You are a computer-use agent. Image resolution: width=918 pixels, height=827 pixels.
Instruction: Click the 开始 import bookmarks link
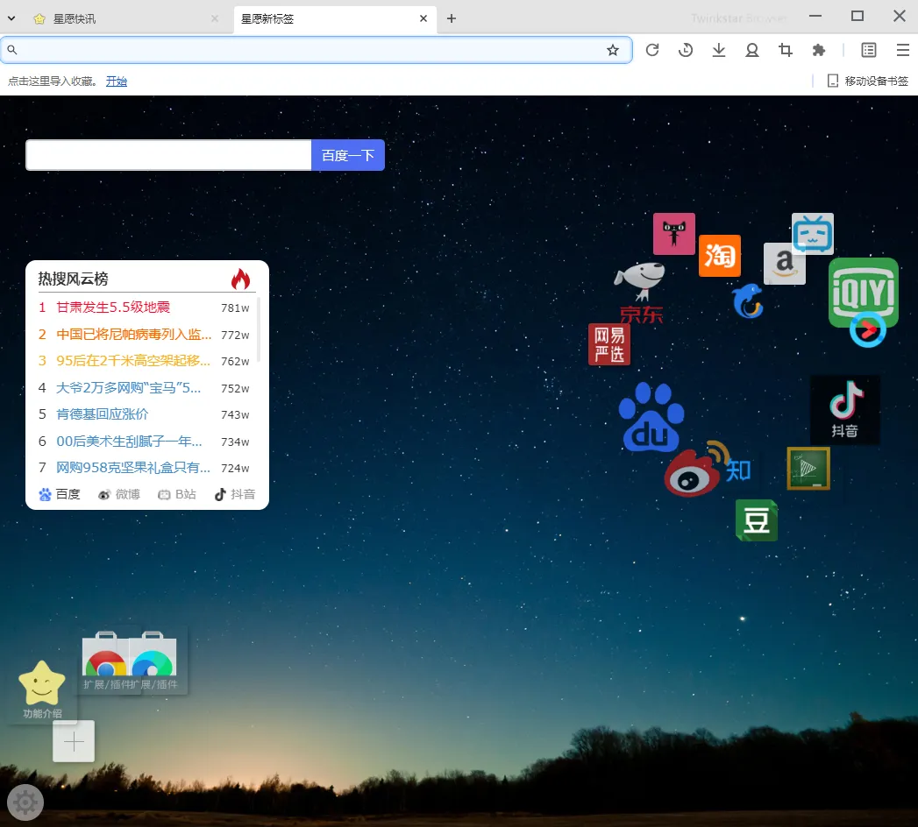tap(117, 81)
